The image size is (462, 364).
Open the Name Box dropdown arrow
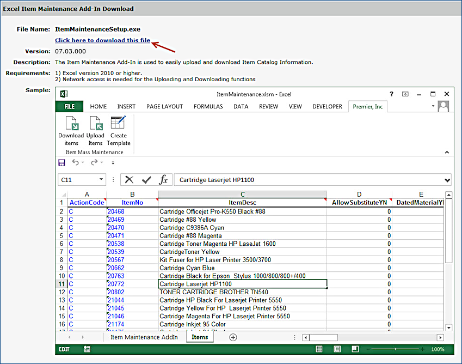pos(102,180)
